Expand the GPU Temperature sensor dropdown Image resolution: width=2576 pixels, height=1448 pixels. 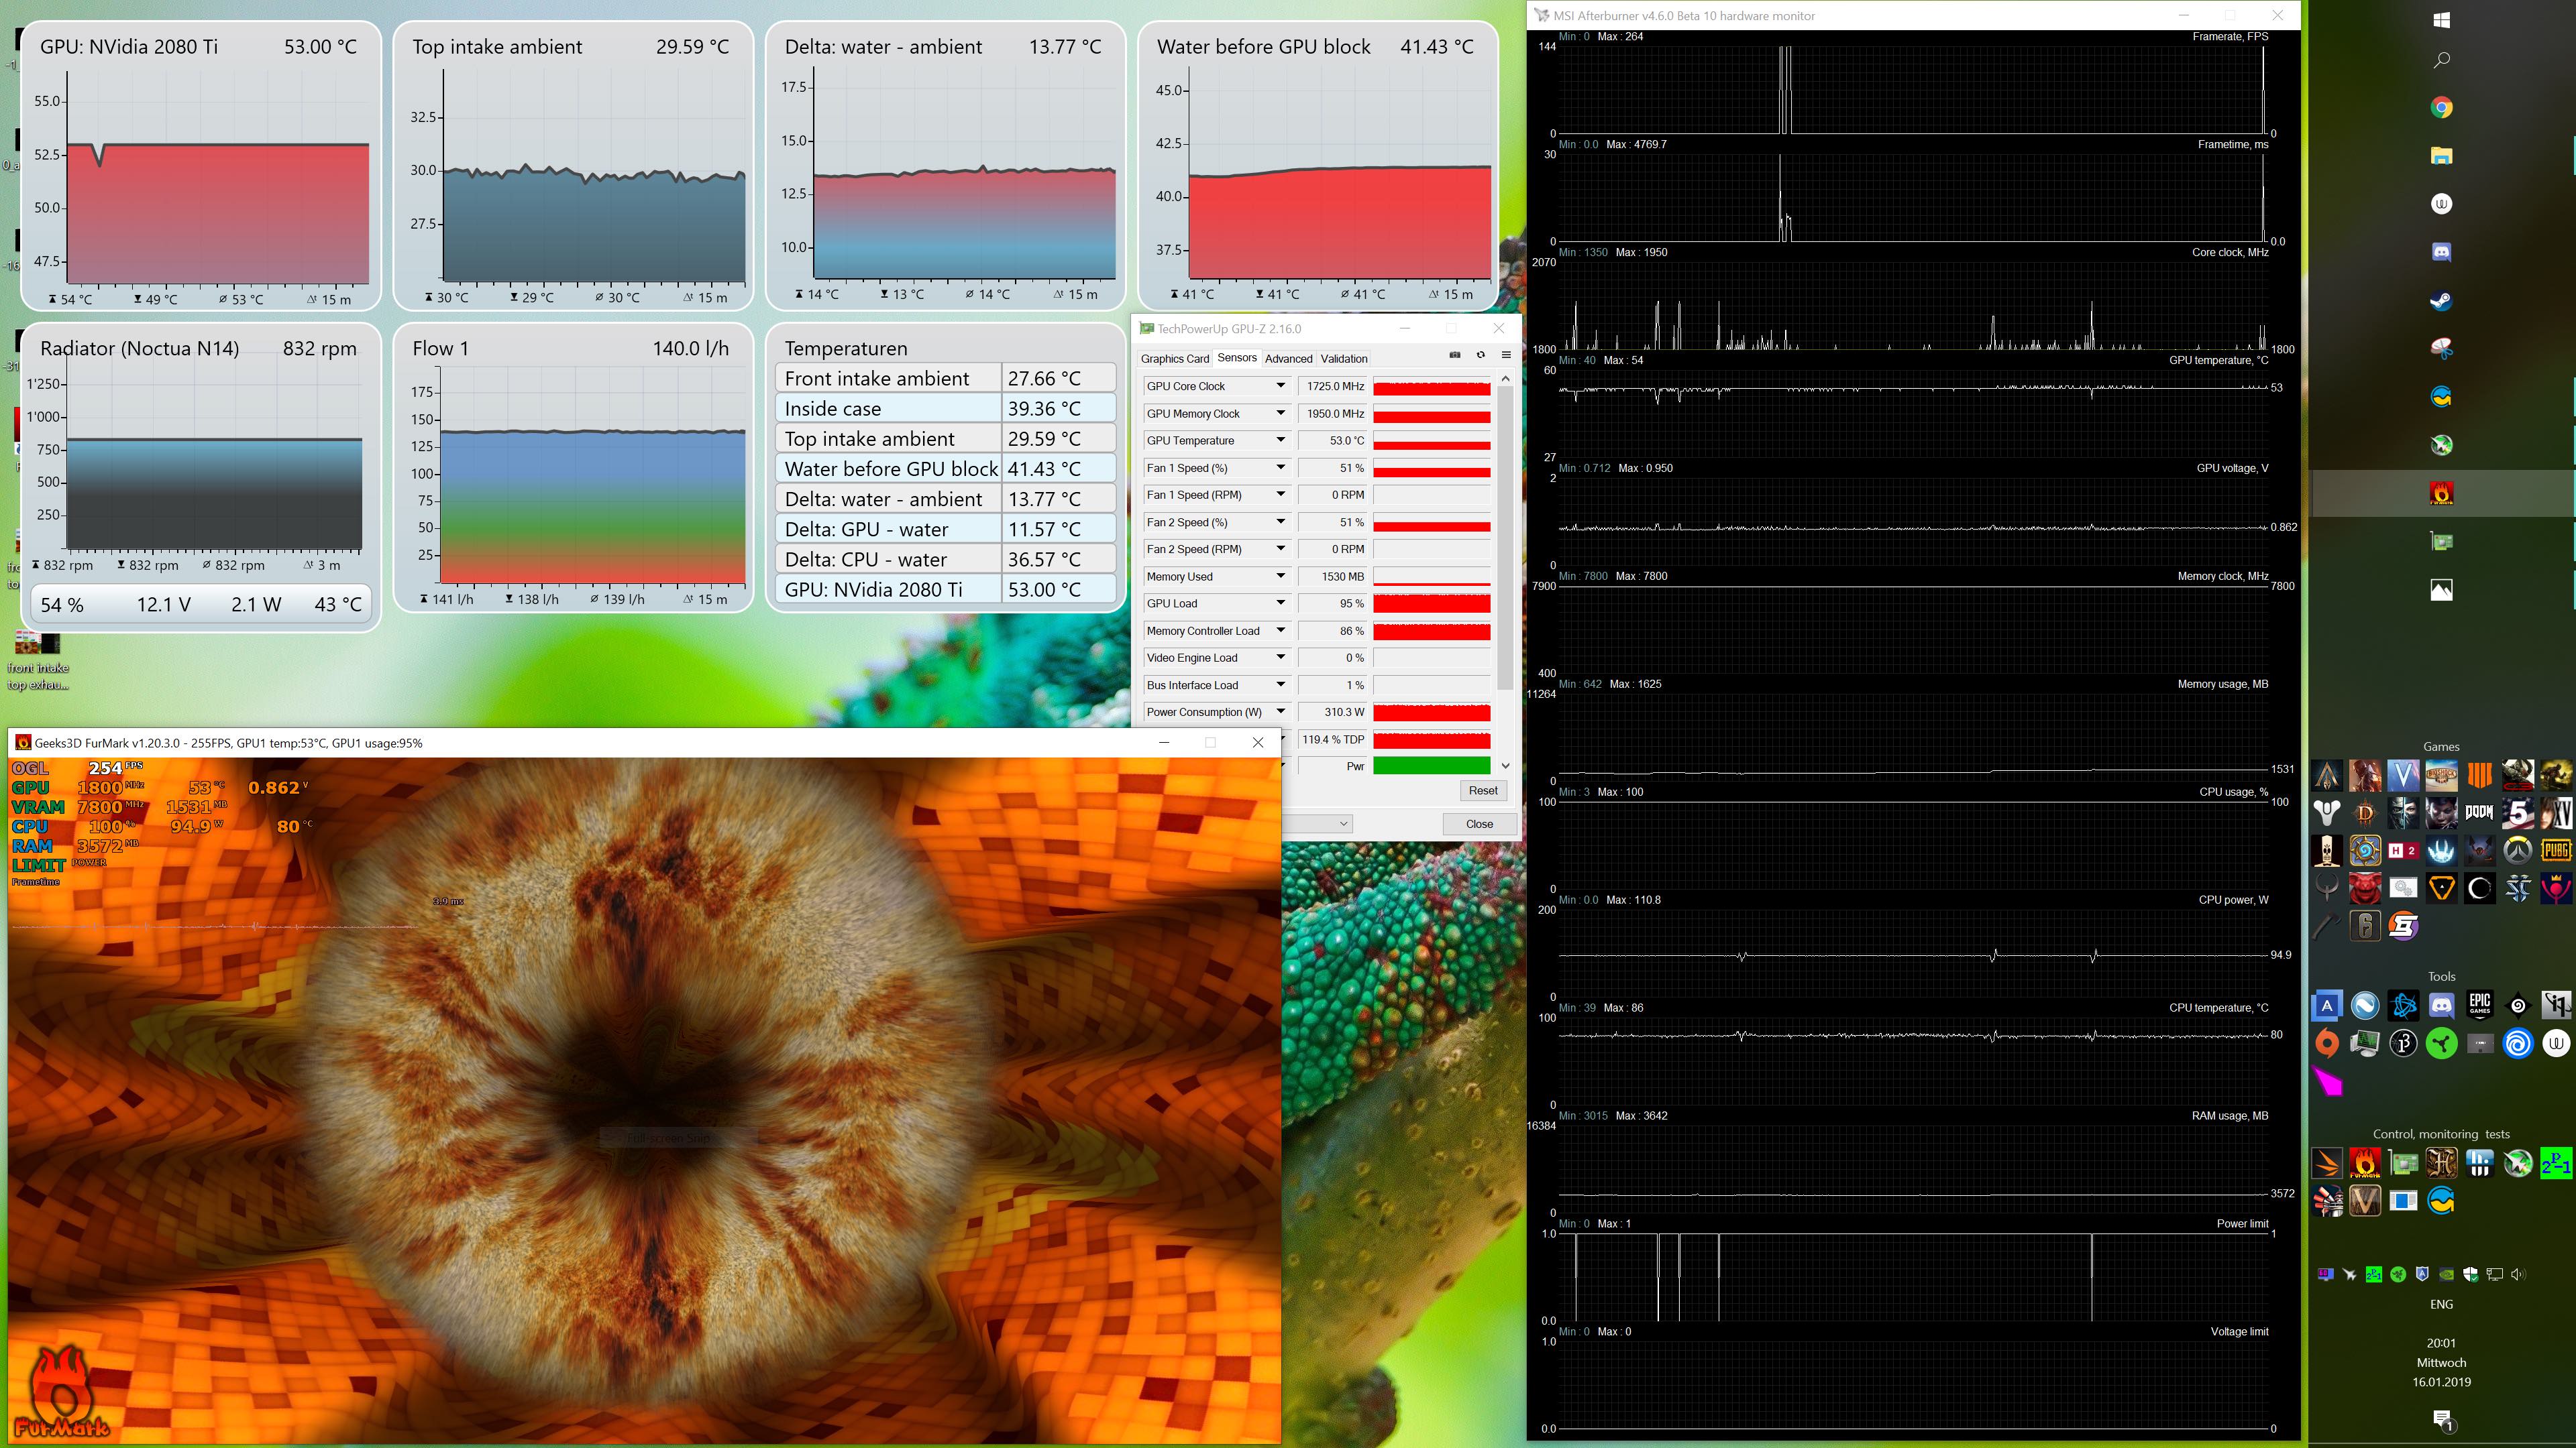click(x=1280, y=440)
